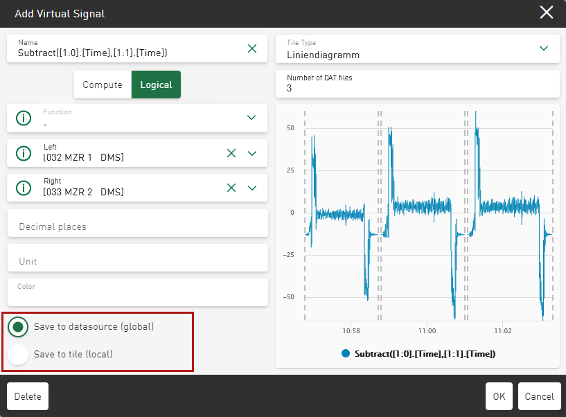566x417 pixels.
Task: Click info icon beside Right signal field
Action: 24,188
